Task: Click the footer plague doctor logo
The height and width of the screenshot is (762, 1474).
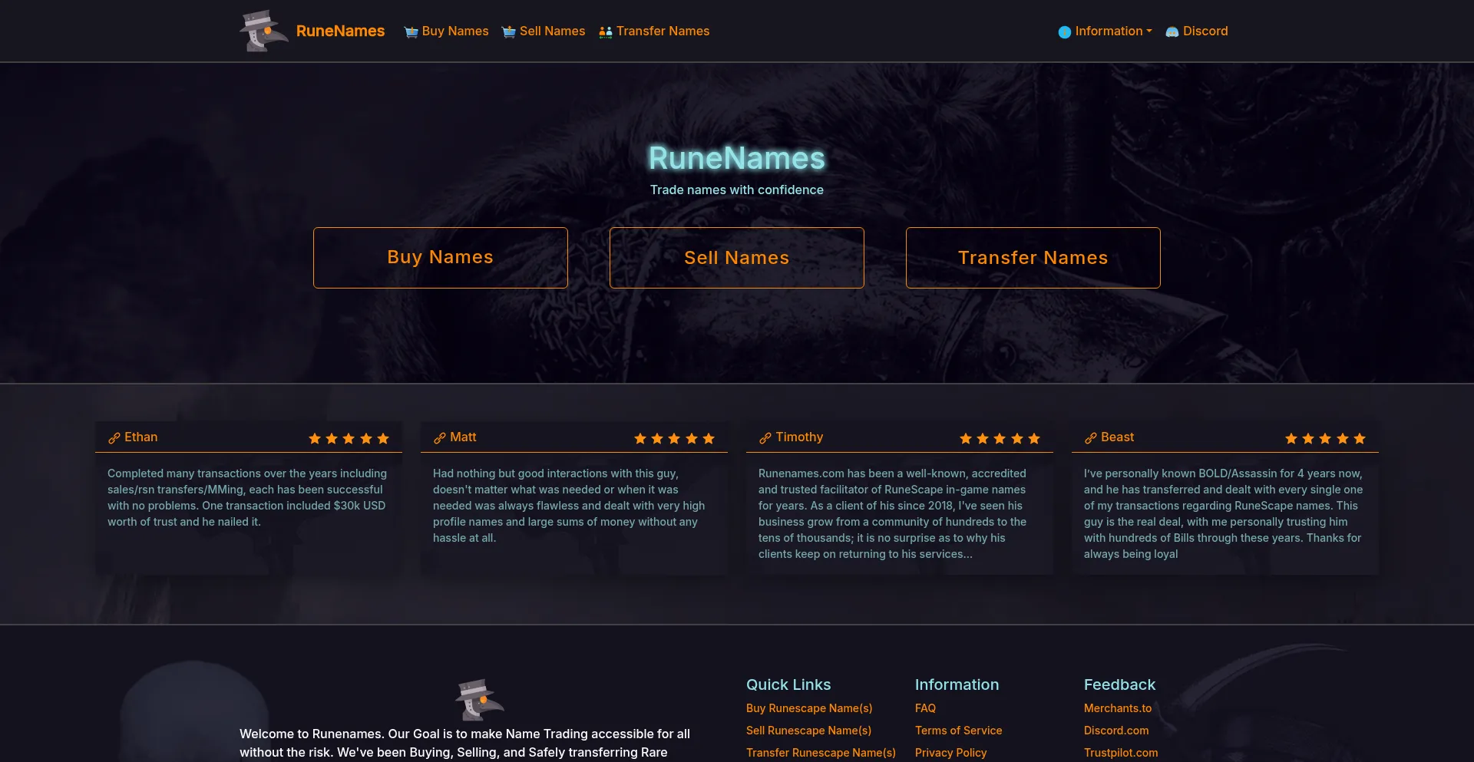Action: 479,699
